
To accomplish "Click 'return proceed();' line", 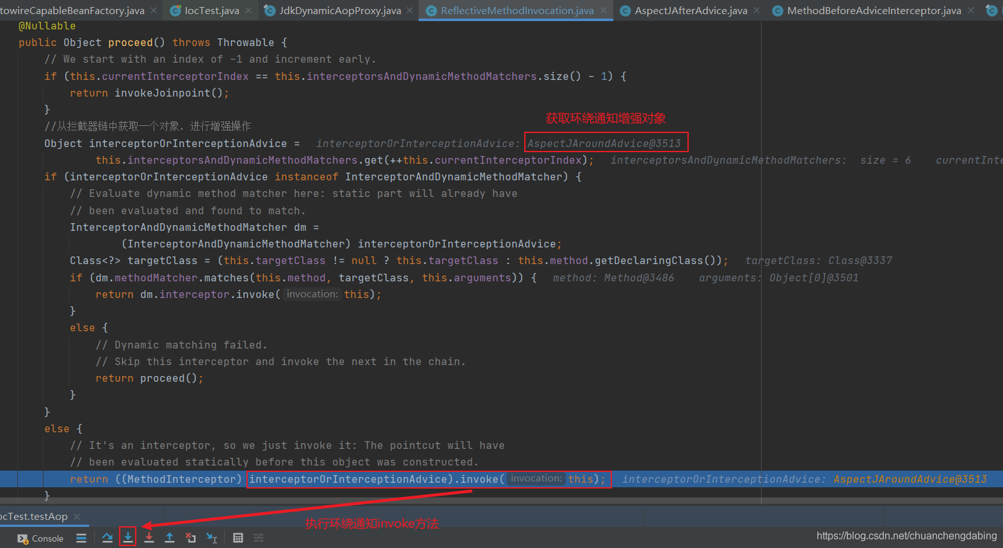I will pos(149,378).
